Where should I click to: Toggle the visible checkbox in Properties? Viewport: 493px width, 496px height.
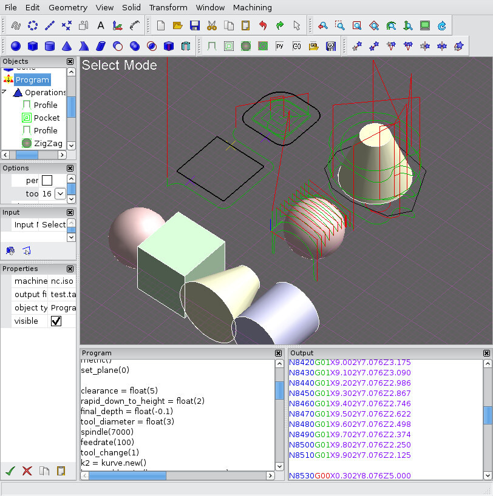coord(56,321)
